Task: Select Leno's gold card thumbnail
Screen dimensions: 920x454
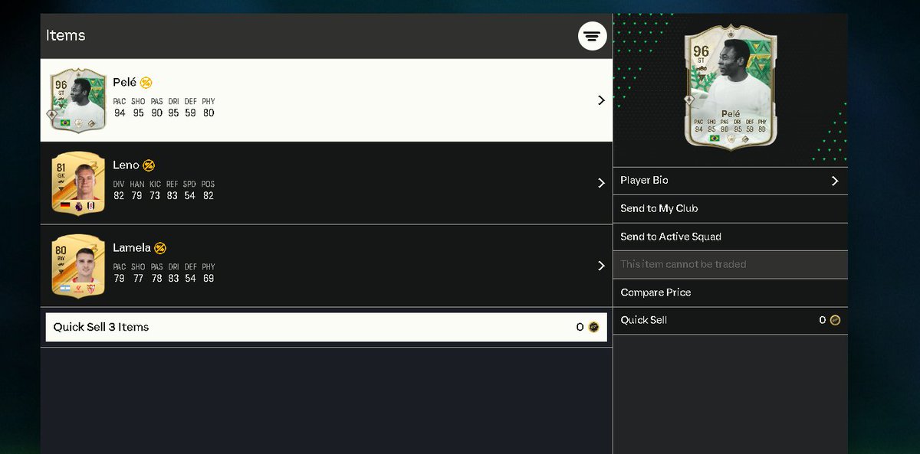Action: tap(78, 183)
